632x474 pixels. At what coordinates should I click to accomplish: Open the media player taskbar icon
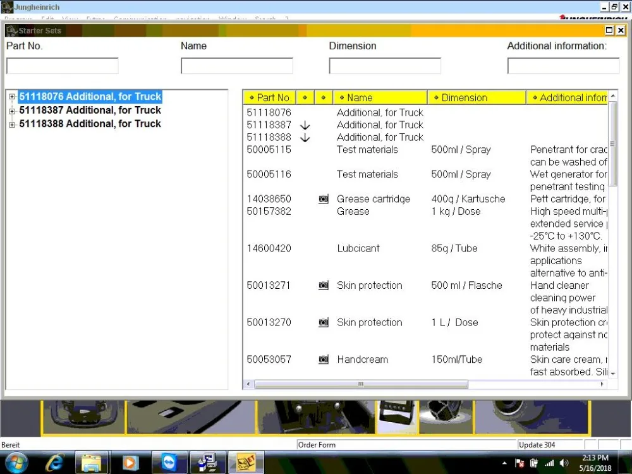(x=130, y=463)
